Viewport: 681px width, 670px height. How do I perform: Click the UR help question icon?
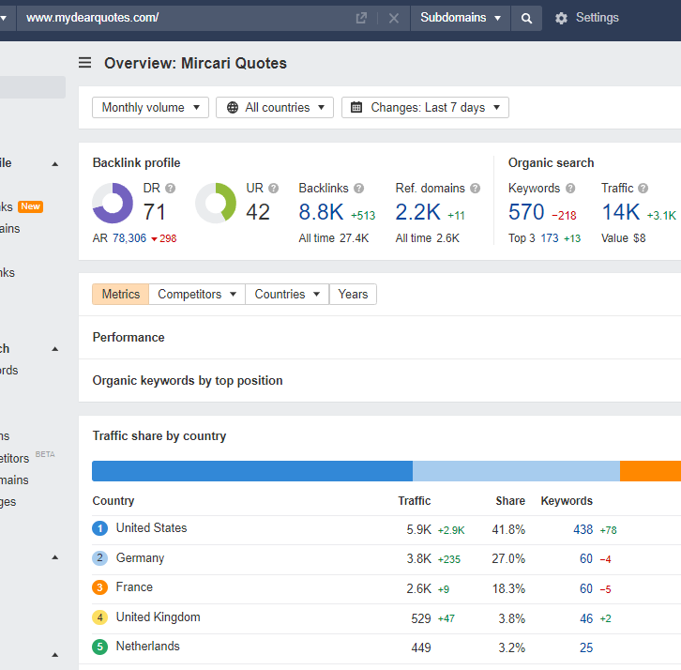pos(273,188)
